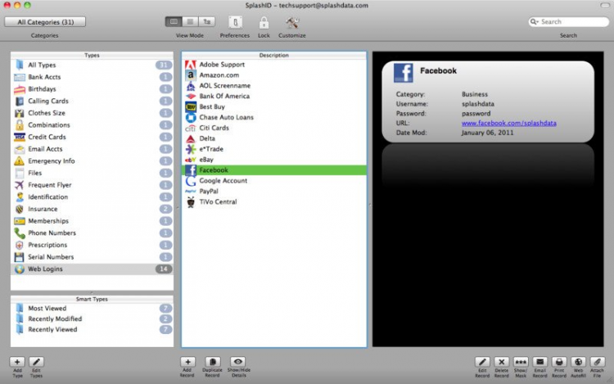The image size is (614, 384).
Task: Switch to the tree view mode
Action: [207, 21]
